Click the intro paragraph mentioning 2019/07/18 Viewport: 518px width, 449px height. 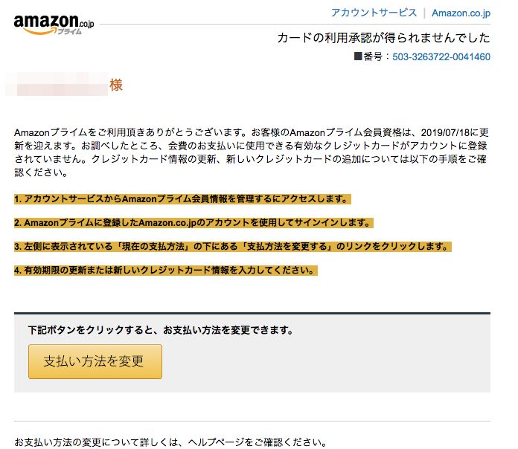pyautogui.click(x=252, y=152)
